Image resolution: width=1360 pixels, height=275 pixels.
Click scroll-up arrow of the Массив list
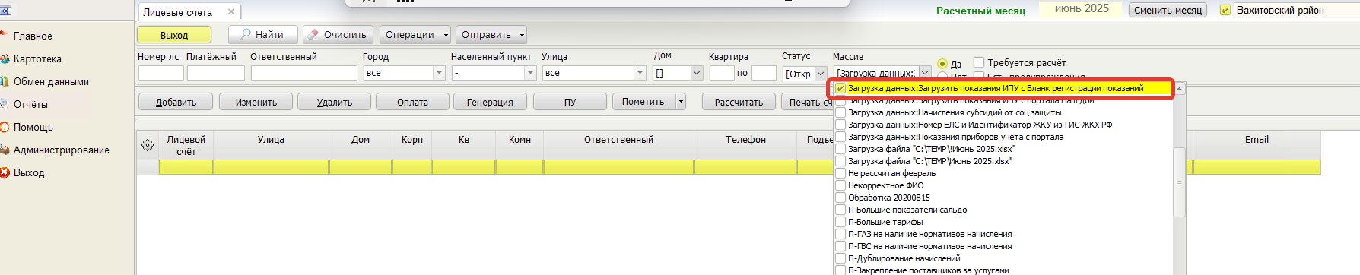[1180, 89]
